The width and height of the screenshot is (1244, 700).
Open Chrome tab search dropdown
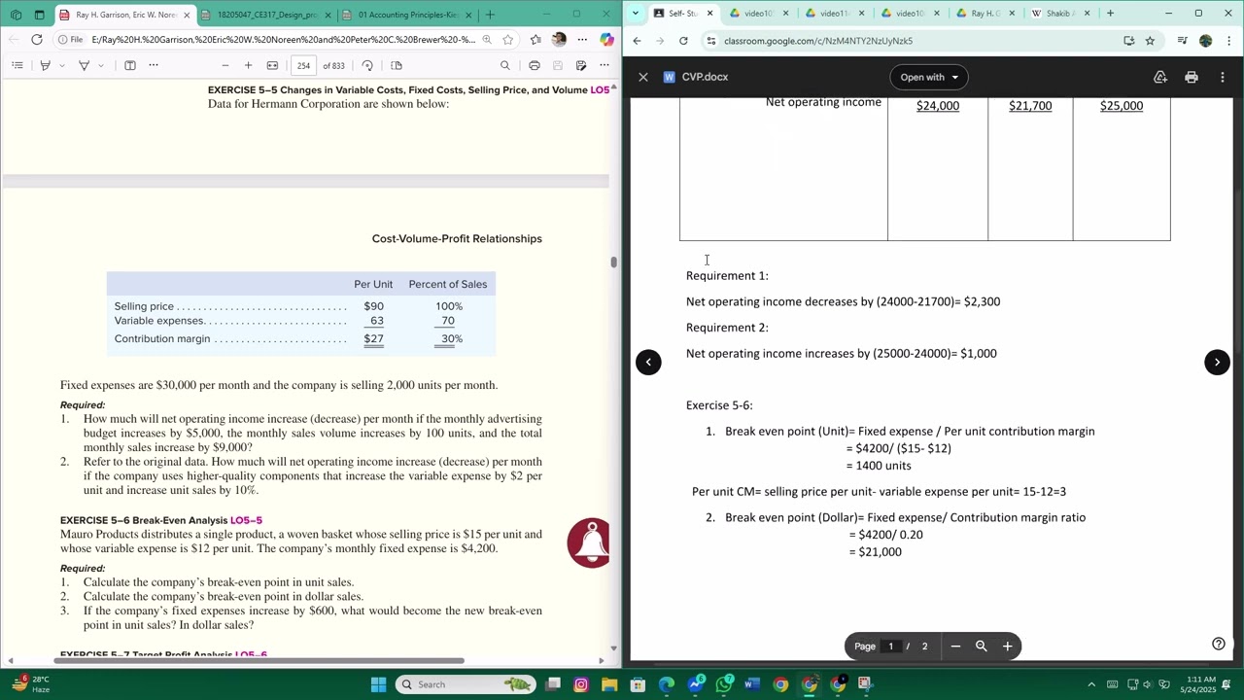635,14
